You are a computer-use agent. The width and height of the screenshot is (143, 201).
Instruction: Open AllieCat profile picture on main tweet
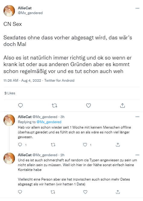pyautogui.click(x=9, y=11)
